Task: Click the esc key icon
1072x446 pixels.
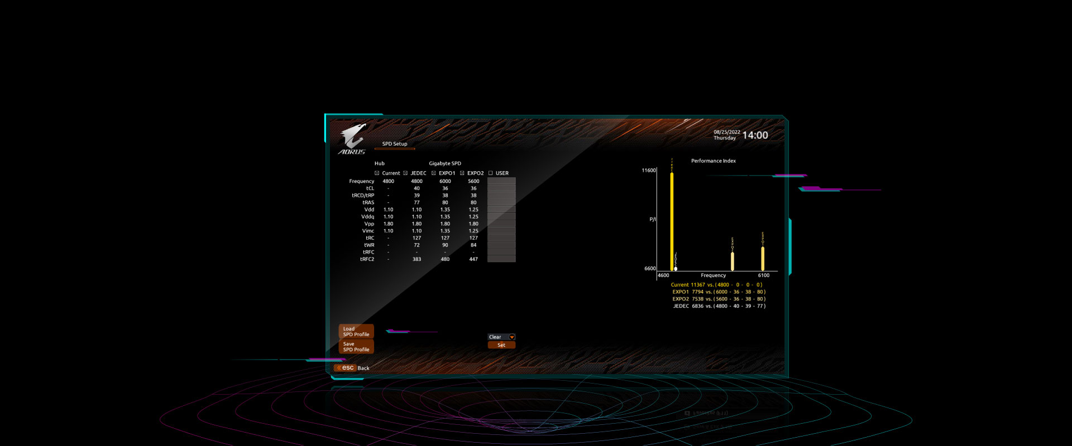Action: pos(346,368)
